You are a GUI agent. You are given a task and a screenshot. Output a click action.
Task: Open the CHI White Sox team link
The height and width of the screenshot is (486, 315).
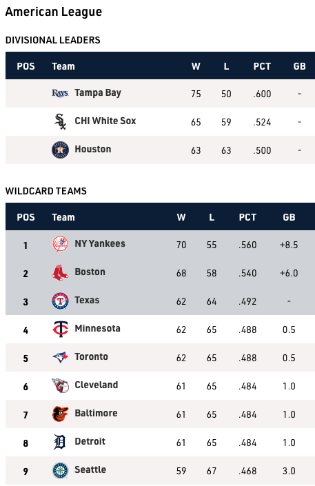[105, 121]
